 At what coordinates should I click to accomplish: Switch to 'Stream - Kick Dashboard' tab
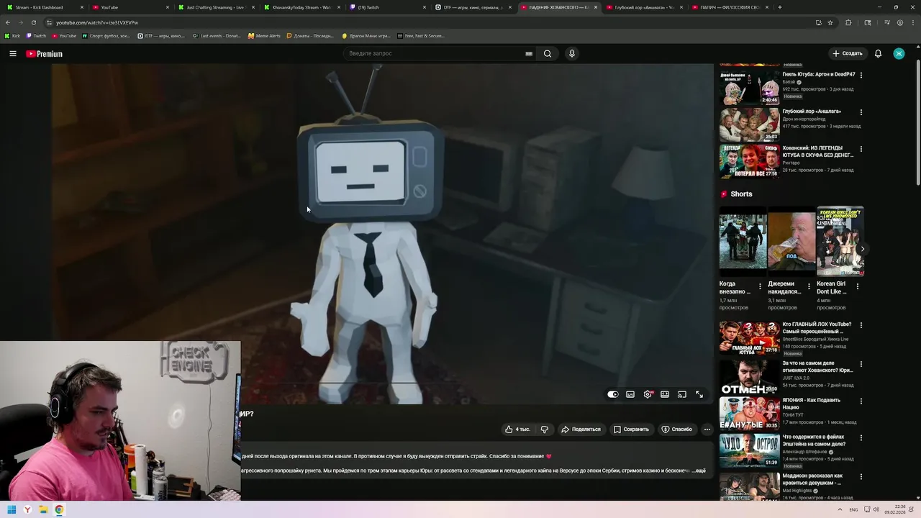43,7
